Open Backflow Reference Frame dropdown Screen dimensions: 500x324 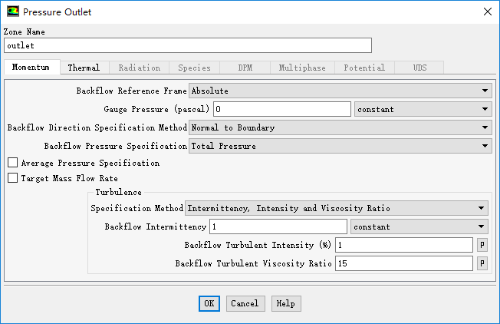pos(340,91)
